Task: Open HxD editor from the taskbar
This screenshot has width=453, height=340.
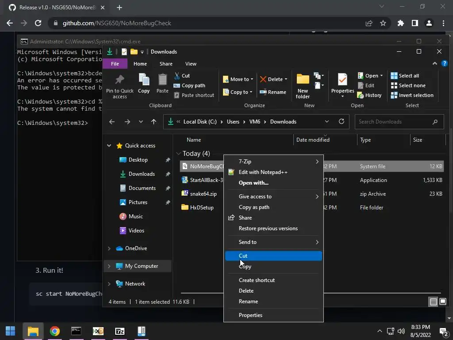Action: (98, 331)
